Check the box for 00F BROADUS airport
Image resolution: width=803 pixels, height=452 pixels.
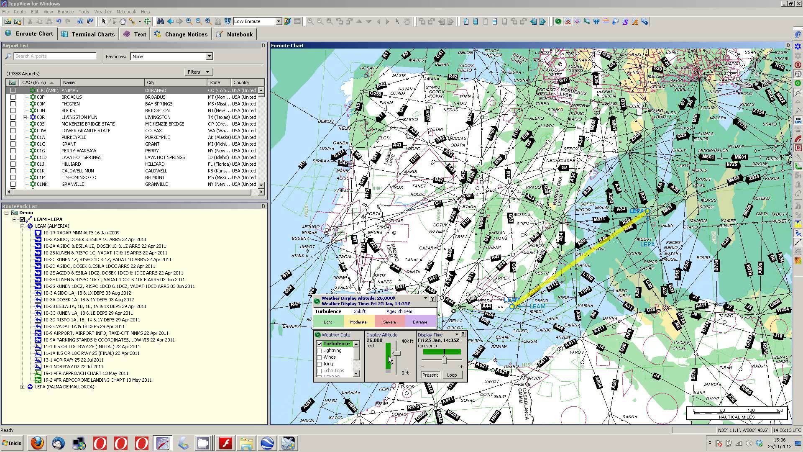coord(13,97)
